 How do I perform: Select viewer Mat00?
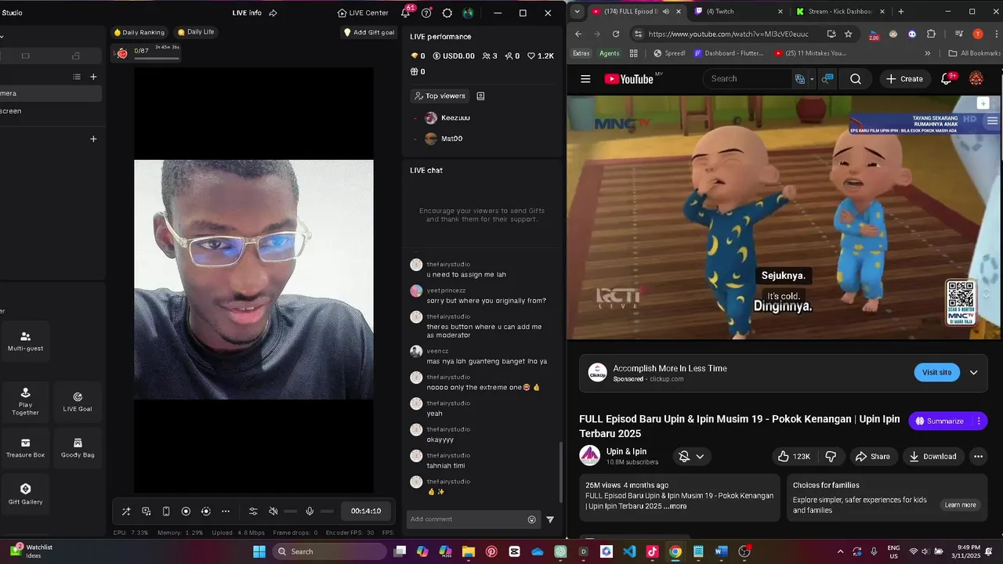coord(451,139)
